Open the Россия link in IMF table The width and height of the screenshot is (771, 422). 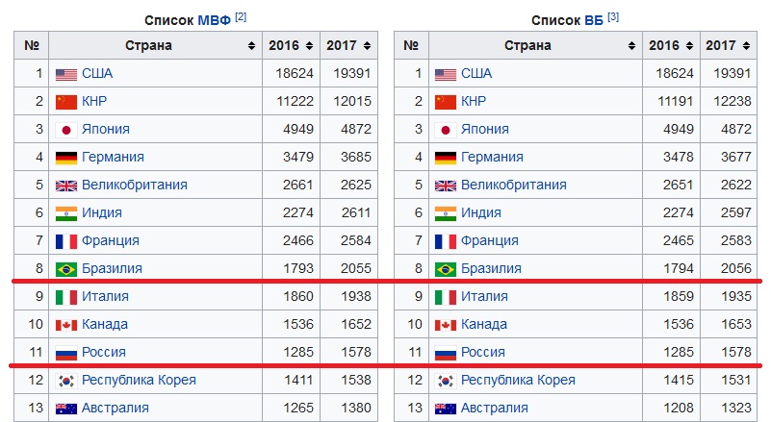click(104, 352)
